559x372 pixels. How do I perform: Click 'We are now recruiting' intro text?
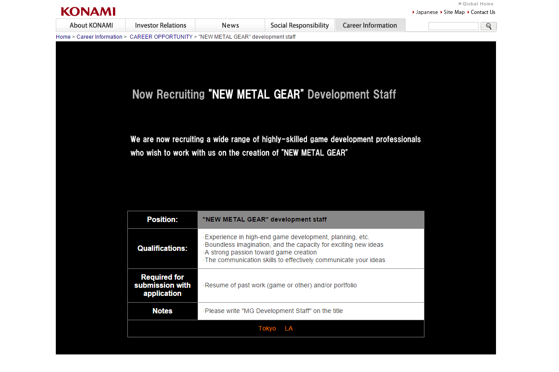[x=275, y=140]
